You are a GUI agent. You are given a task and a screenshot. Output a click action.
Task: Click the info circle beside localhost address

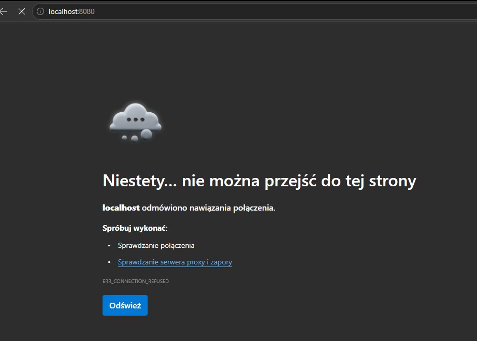pos(40,11)
